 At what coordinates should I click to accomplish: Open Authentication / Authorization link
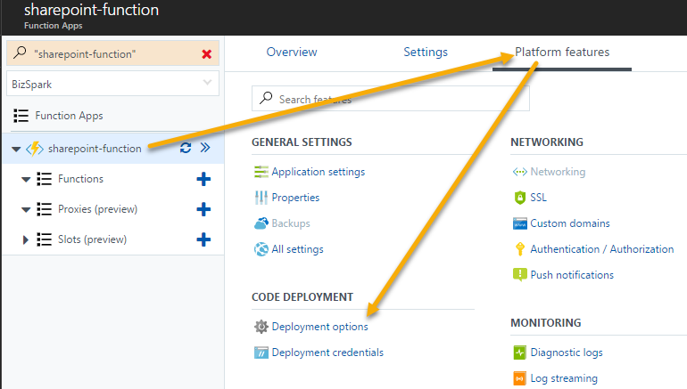point(602,249)
